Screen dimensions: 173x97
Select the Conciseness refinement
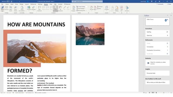pos(157,47)
